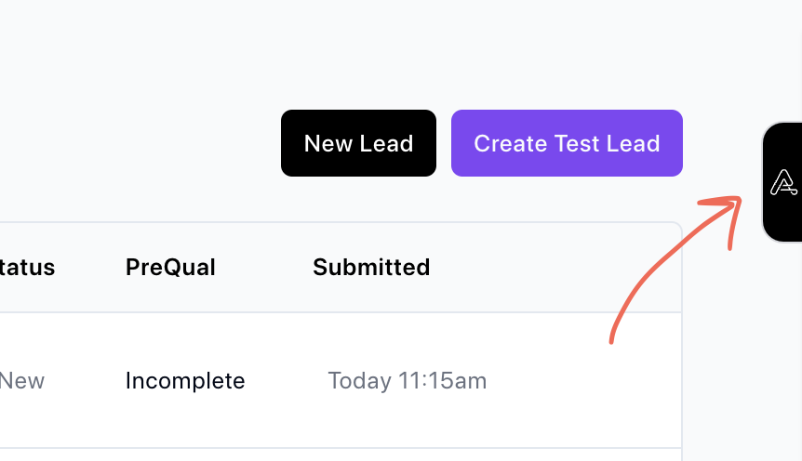Click the Submitted column header
This screenshot has width=802, height=461.
[371, 268]
